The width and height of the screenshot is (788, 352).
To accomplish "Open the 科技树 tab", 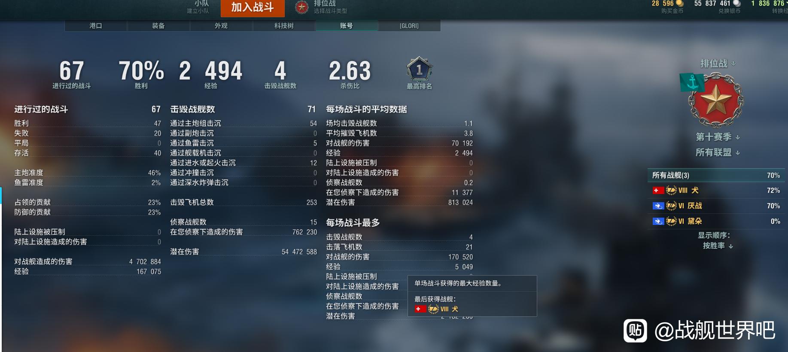I will pyautogui.click(x=284, y=26).
